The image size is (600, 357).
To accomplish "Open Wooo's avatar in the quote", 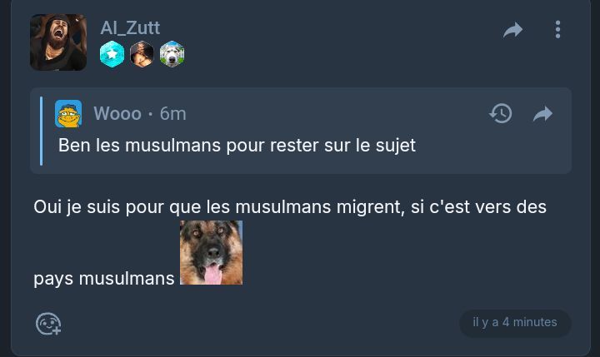I will coord(68,113).
